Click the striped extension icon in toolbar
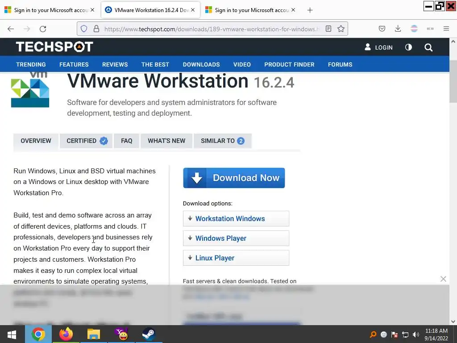This screenshot has width=457, height=343. (414, 29)
